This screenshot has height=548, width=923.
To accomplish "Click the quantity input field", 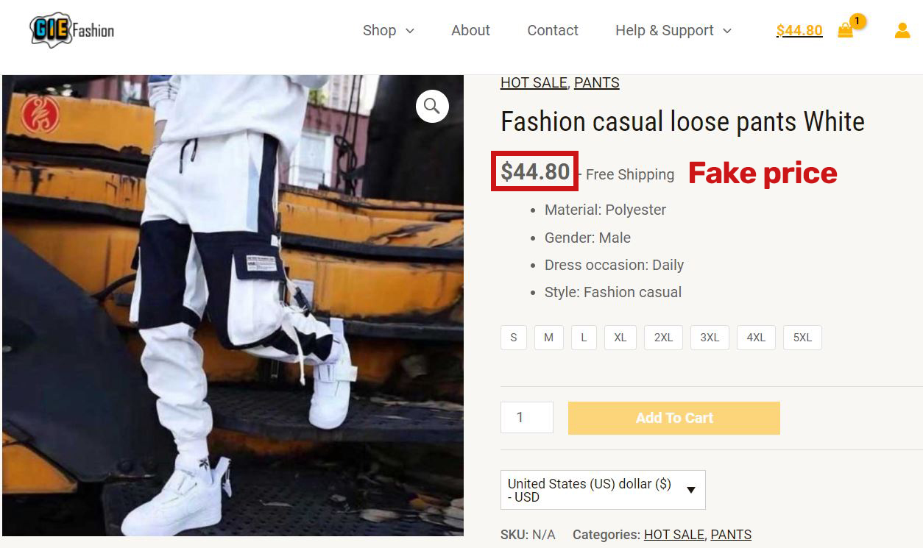I will pos(526,417).
